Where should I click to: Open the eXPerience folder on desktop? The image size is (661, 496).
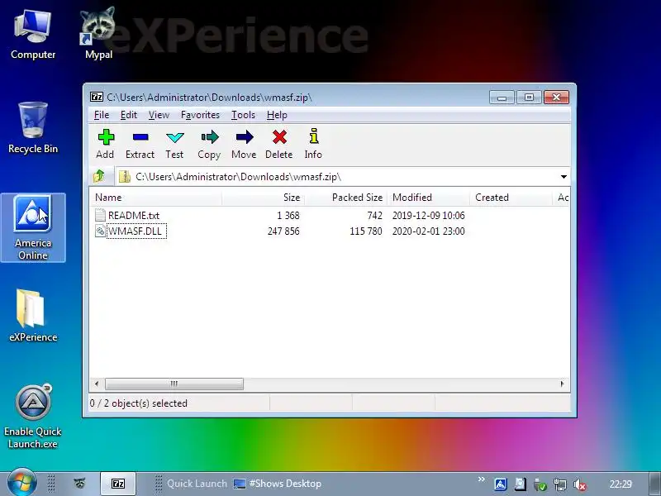[x=33, y=315]
